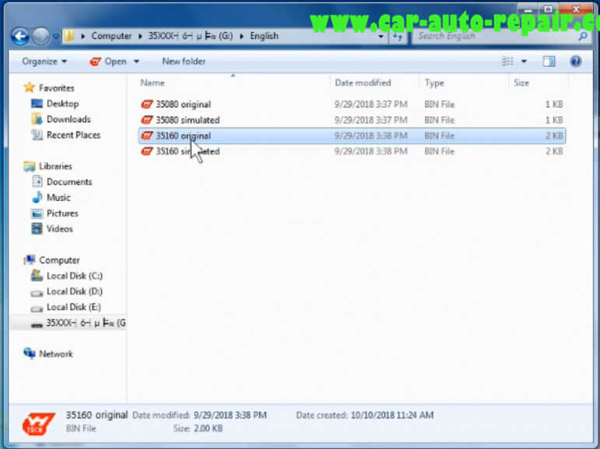Click the Network icon in the sidebar
This screenshot has height=449, width=600.
point(30,353)
